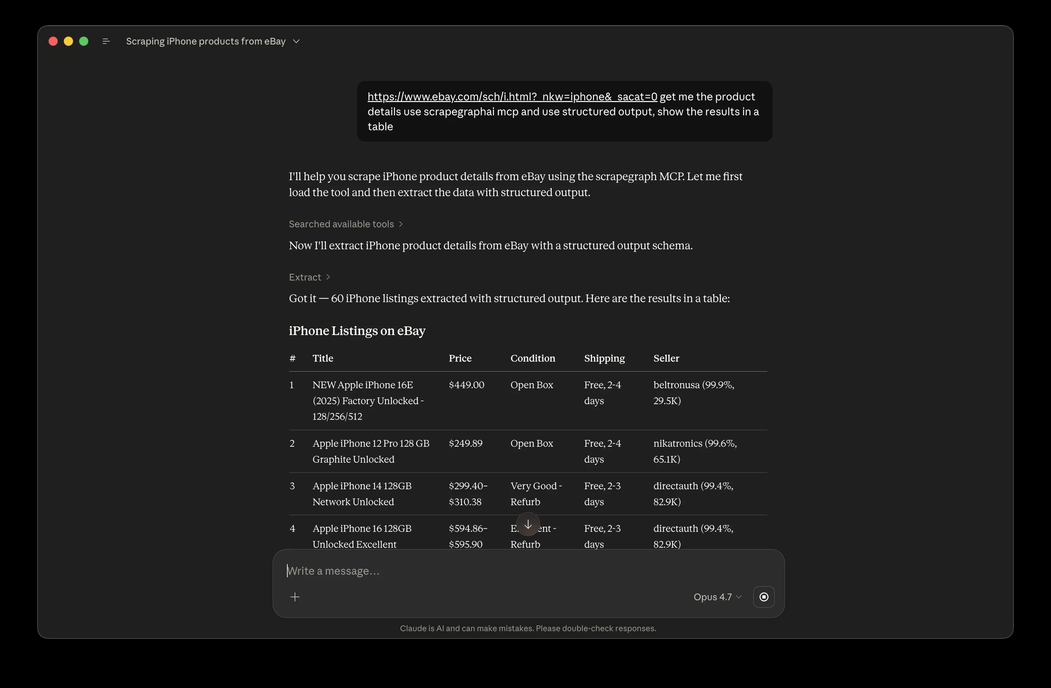Open the chat title dropdown chevron

[296, 41]
